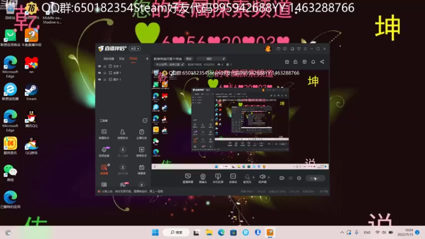Viewport: 425px width, 239px height.
Task: Click the PK tool icon in toolbox
Action: pos(123,185)
